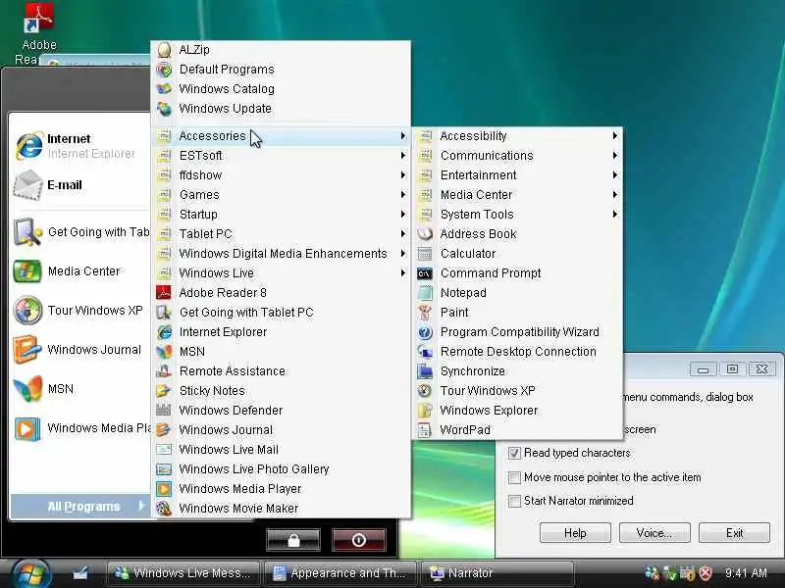785x588 pixels.
Task: Open Command Prompt
Action: click(x=517, y=273)
